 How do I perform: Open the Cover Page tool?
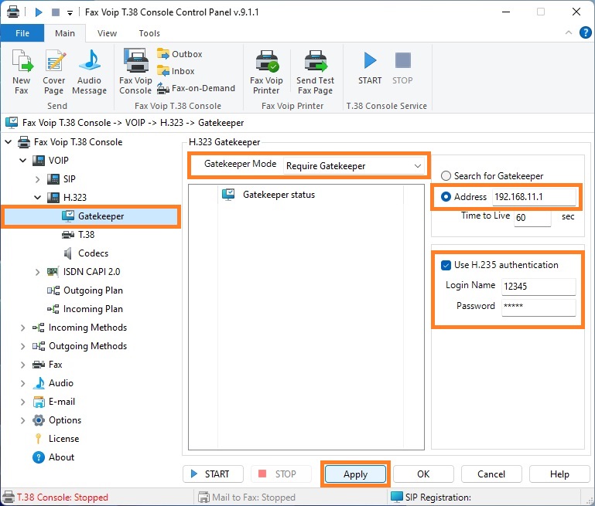point(54,72)
